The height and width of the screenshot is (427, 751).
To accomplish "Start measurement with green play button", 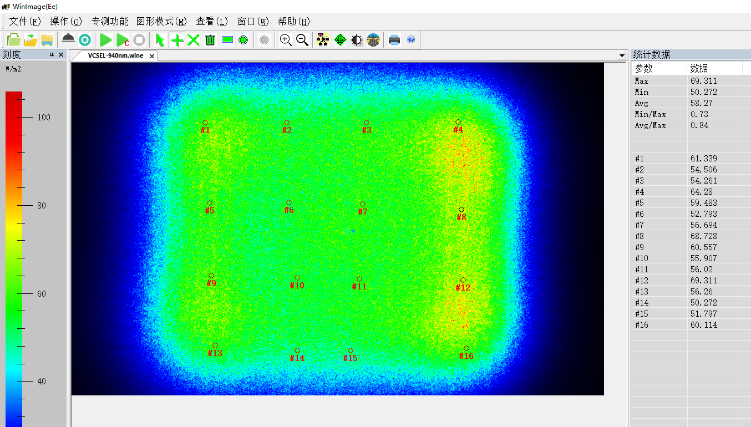I will click(105, 40).
